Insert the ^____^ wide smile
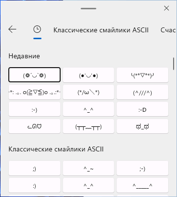The image size is (177, 197). [142, 185]
